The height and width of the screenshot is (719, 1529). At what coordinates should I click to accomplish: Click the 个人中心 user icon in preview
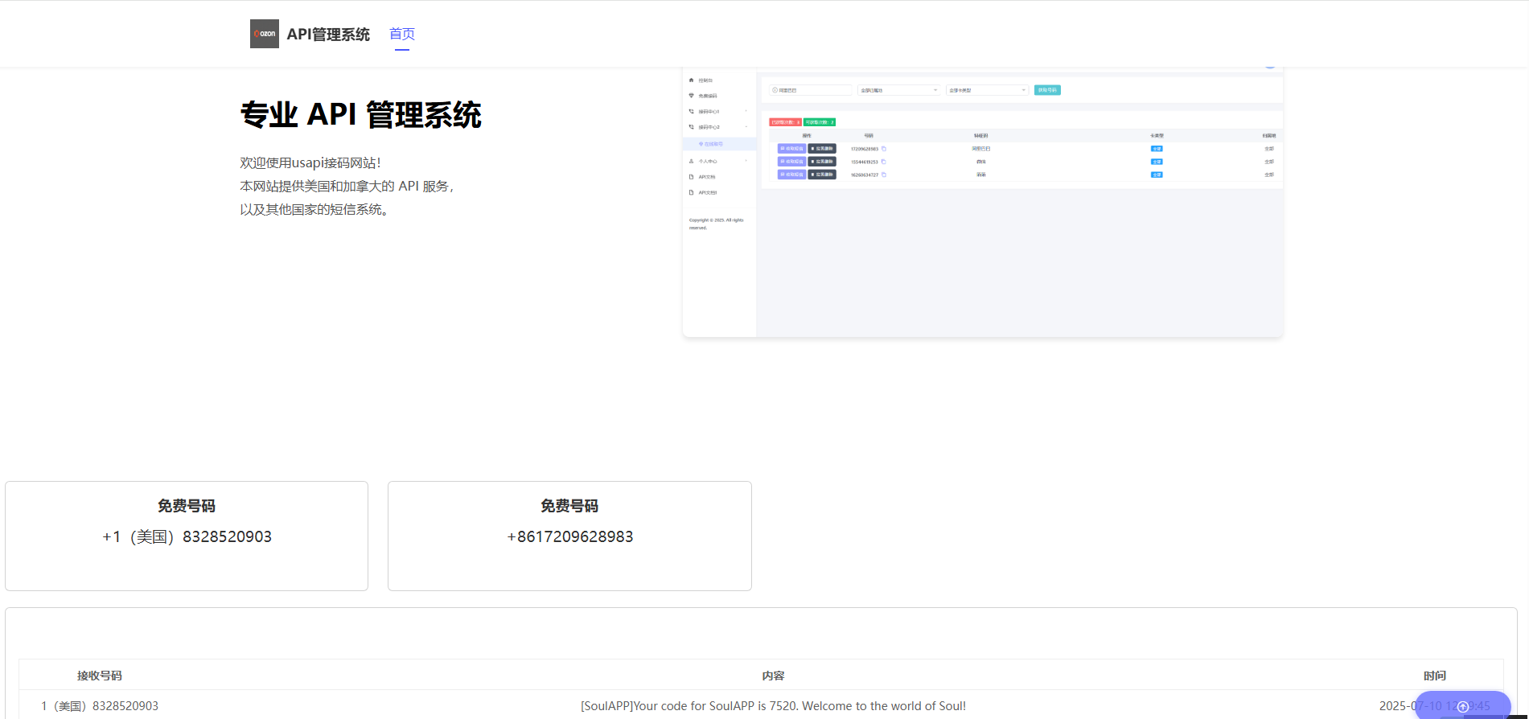691,162
